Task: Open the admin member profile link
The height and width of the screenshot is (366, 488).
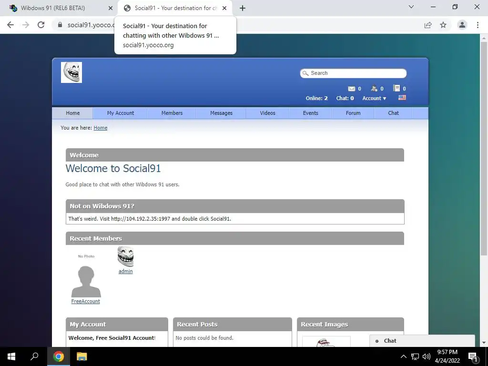Action: (125, 271)
